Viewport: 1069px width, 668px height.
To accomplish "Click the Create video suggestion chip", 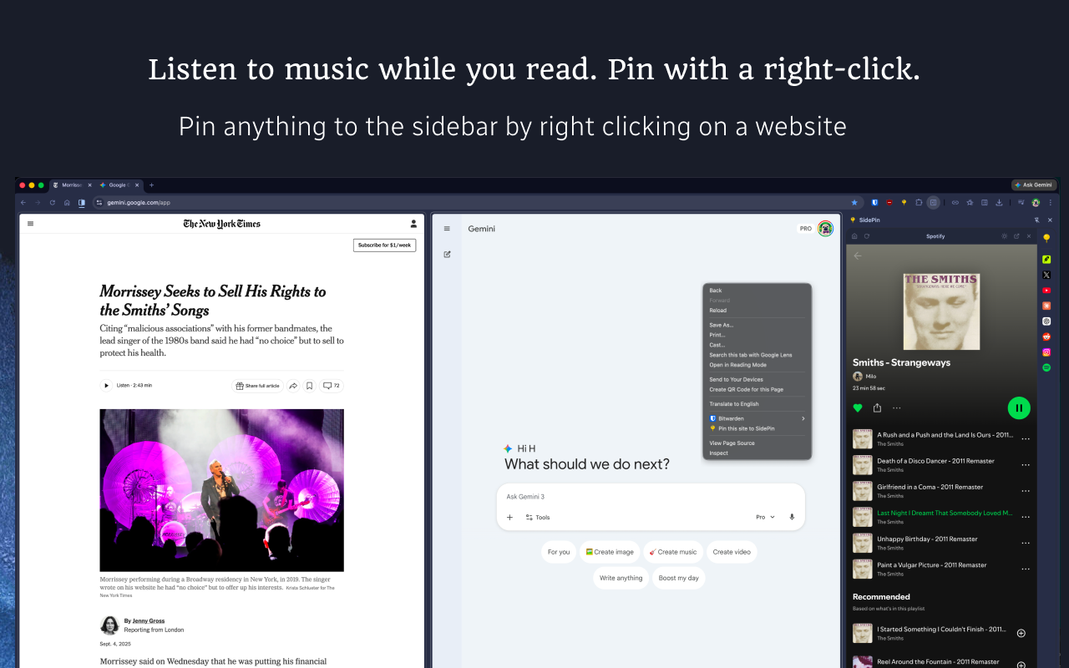I will coord(732,552).
